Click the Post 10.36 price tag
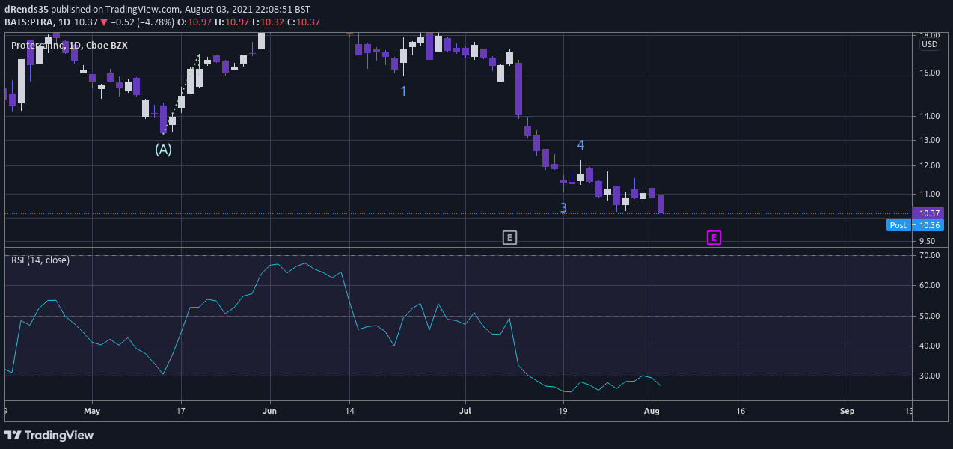The height and width of the screenshot is (449, 953). (x=914, y=224)
